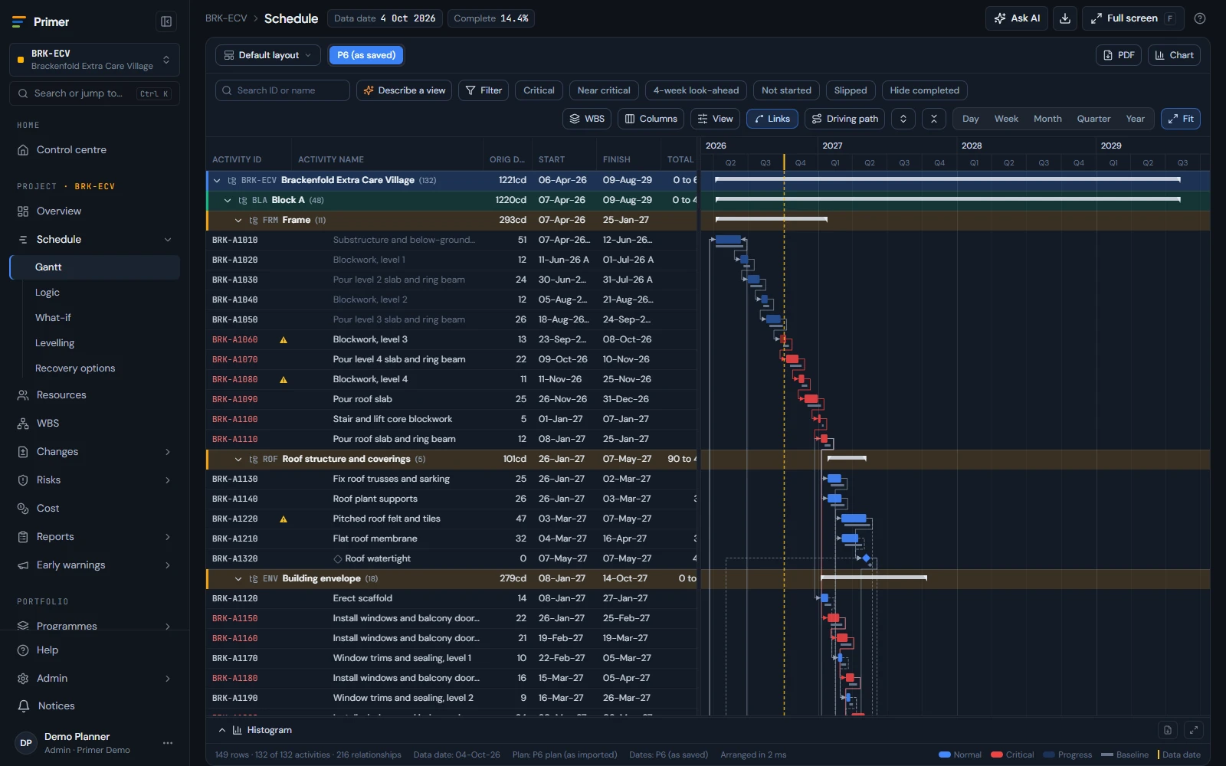Open WBS page in sidebar
This screenshot has height=766, width=1226.
(94, 423)
